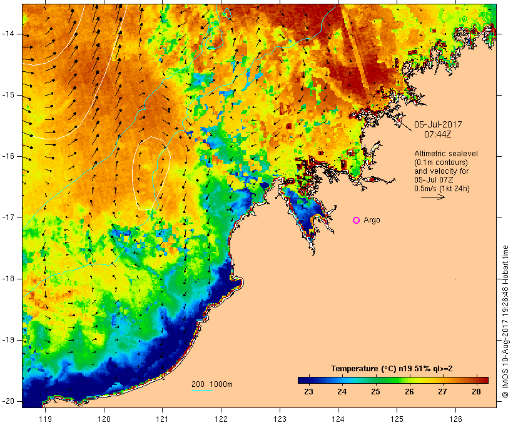
Task: Click latitude axis label '-19'
Action: (x=8, y=340)
